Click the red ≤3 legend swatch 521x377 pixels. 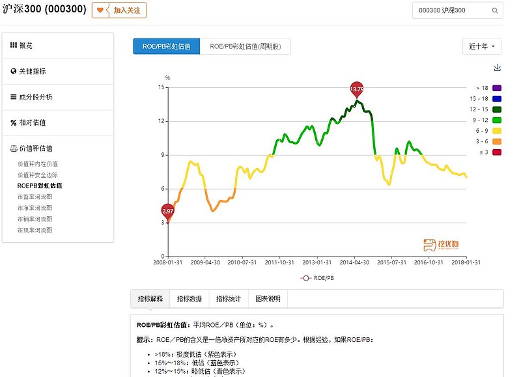point(497,152)
